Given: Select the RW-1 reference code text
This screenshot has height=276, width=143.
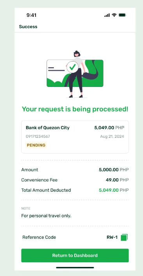Looking at the screenshot, I should (112, 237).
